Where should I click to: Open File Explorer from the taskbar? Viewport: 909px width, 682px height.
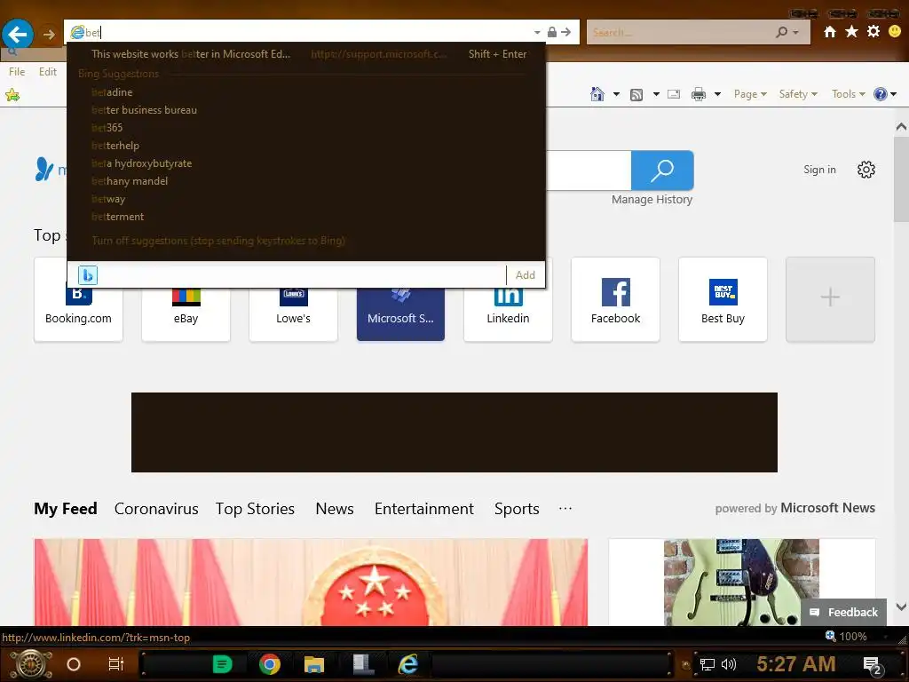(313, 664)
